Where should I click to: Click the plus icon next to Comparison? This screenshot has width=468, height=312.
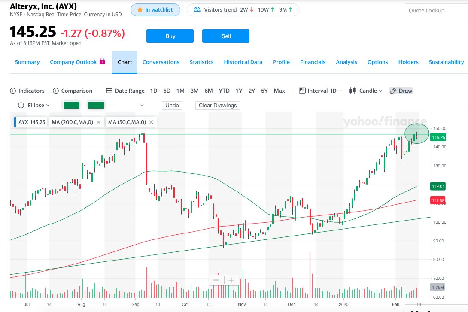55,91
